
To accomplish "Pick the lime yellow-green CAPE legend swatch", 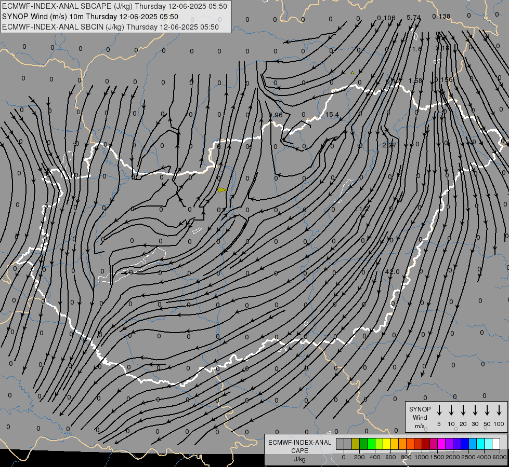I will 379,444.
